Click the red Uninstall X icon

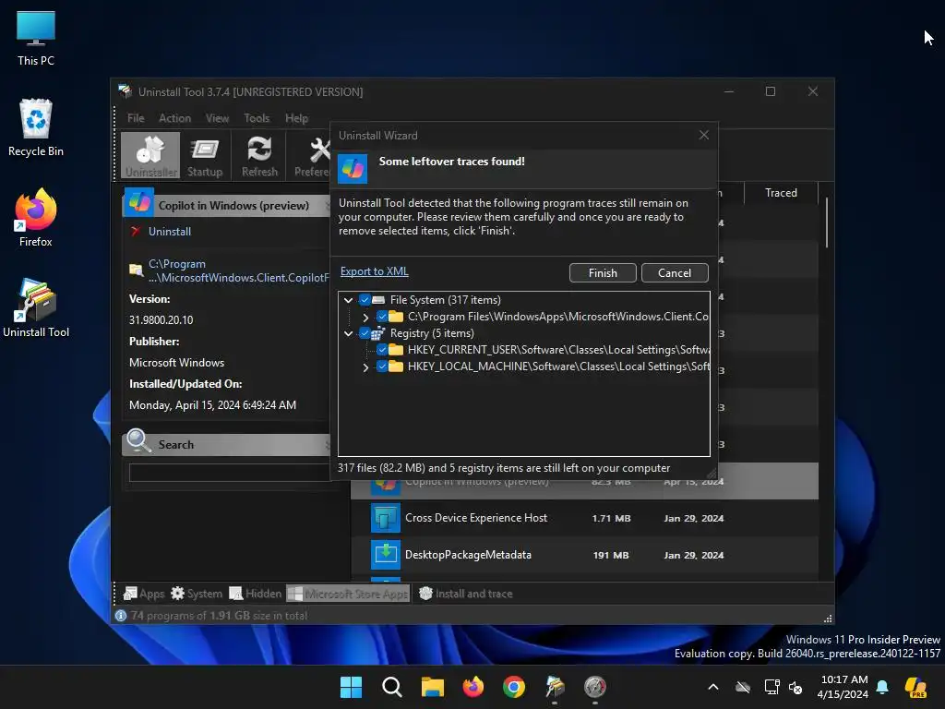point(136,231)
